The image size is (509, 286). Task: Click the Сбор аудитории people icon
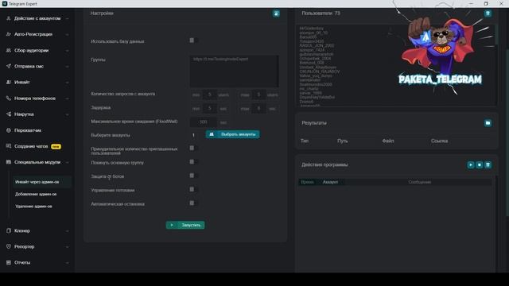coord(9,50)
